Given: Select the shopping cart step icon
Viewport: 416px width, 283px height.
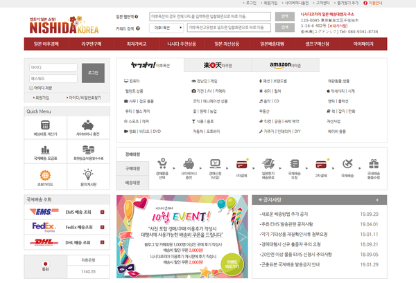Looking at the screenshot, I should 162,163.
